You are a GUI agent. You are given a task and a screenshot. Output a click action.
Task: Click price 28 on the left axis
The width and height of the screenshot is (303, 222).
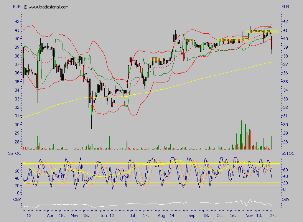point(17,142)
